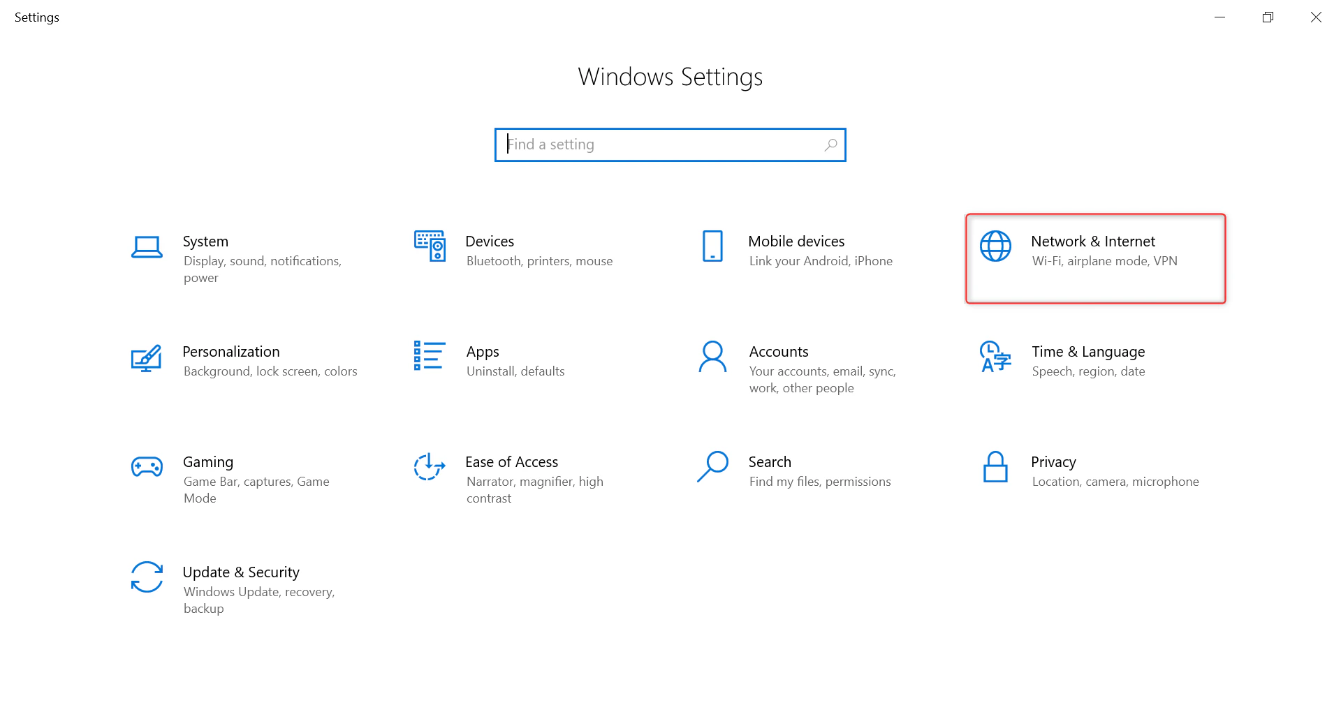This screenshot has height=712, width=1341.
Task: Open the Time & Language heading
Action: click(1088, 352)
